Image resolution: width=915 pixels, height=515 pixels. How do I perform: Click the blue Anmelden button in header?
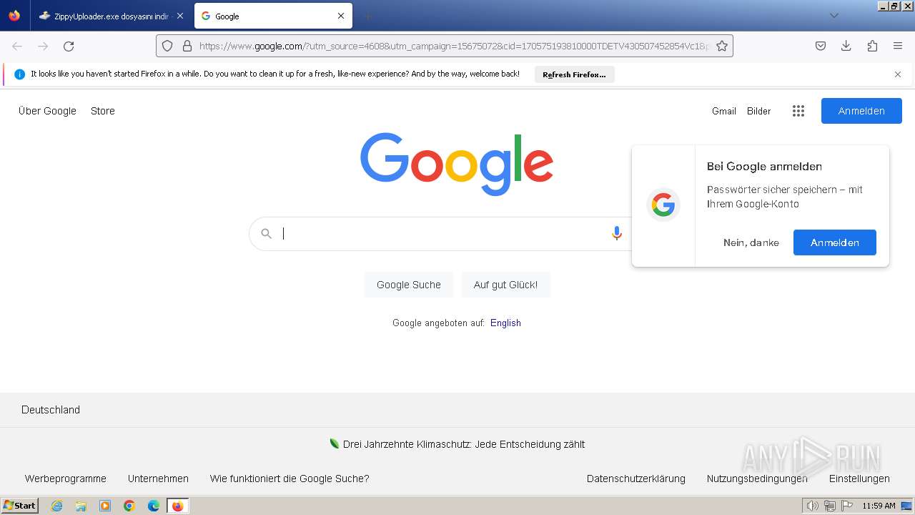click(861, 111)
